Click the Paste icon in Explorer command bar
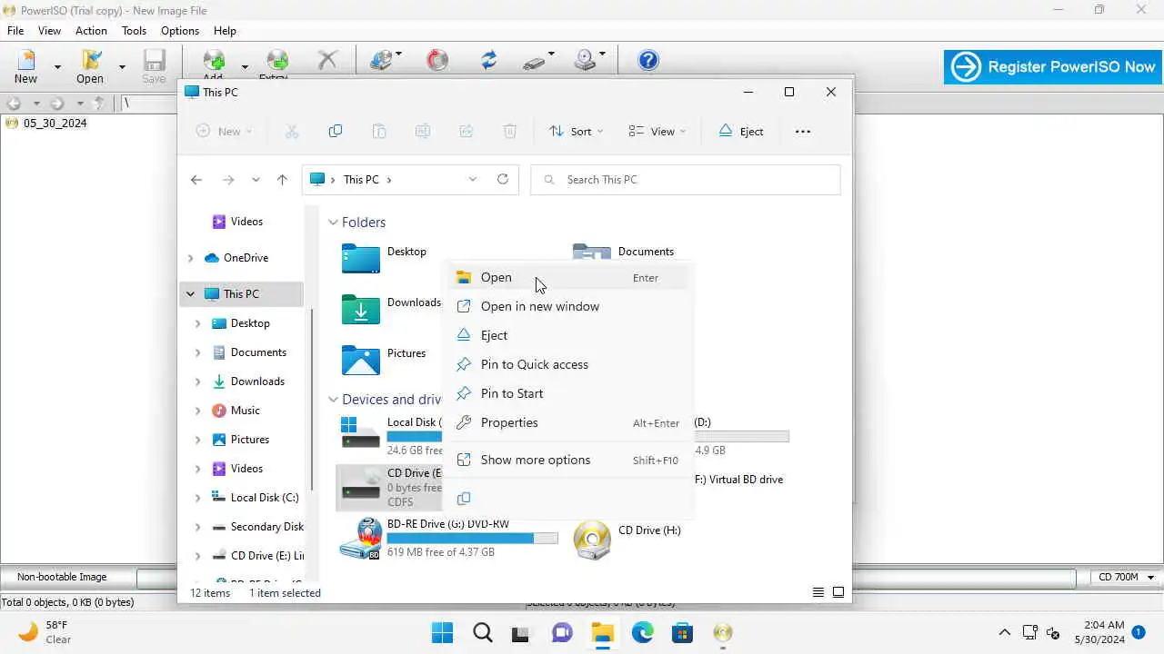This screenshot has height=654, width=1164. tap(379, 131)
